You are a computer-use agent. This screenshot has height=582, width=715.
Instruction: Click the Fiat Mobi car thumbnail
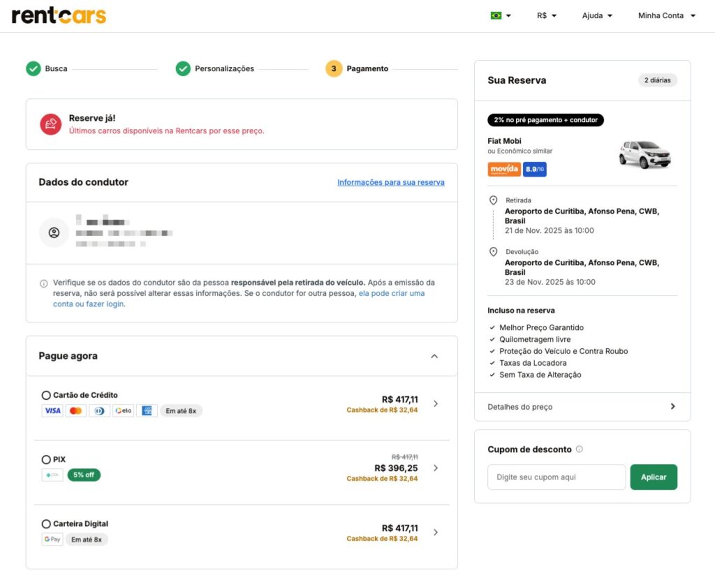point(644,154)
